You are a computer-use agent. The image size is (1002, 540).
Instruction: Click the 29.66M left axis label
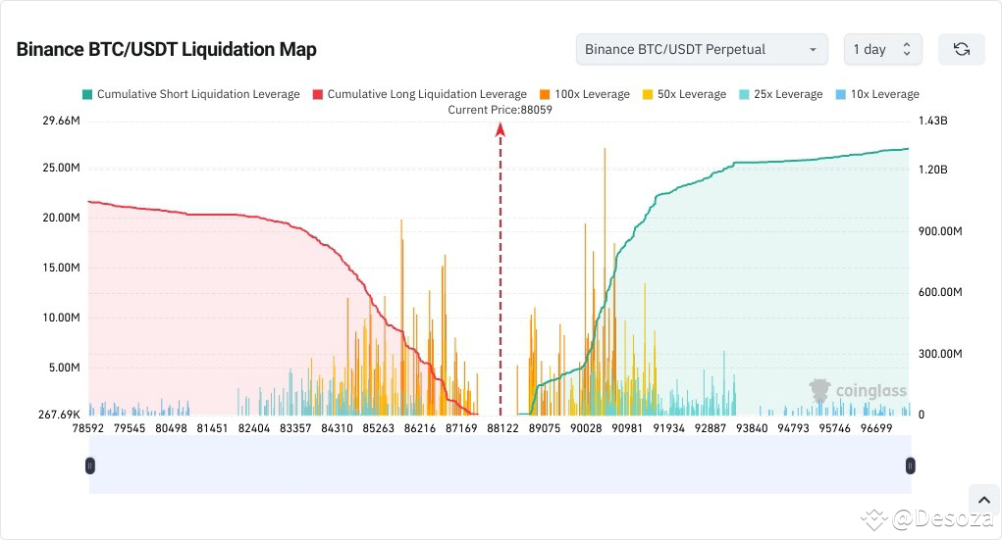tap(62, 121)
